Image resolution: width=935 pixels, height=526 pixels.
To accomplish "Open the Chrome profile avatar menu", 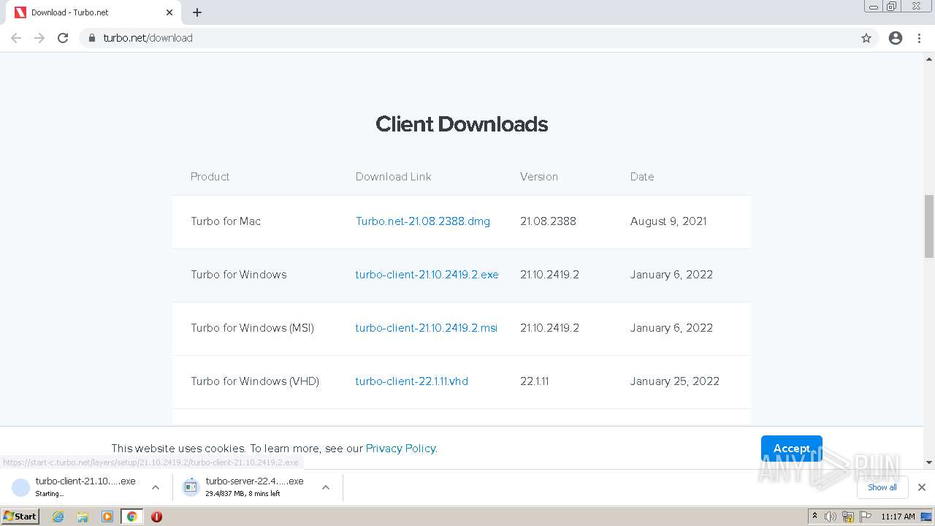I will pyautogui.click(x=896, y=38).
